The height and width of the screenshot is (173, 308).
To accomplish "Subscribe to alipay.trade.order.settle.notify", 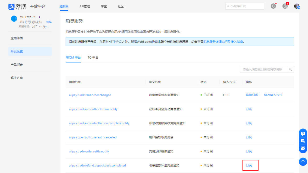I will pyautogui.click(x=249, y=151).
